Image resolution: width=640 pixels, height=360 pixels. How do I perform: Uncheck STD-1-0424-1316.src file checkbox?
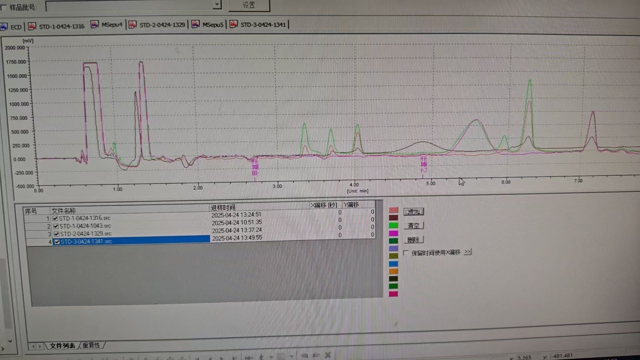click(x=55, y=219)
